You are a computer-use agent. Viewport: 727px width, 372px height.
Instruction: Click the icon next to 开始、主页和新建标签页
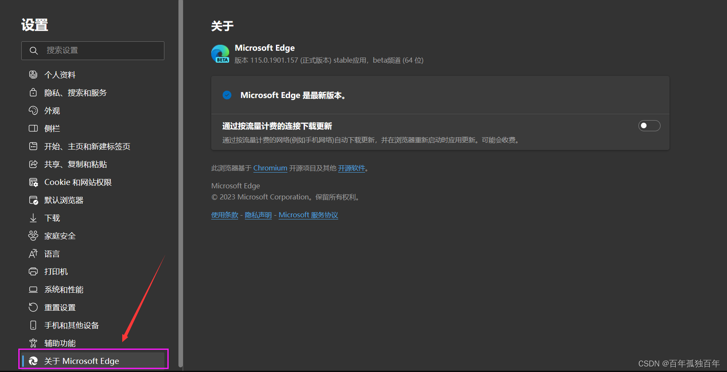(33, 146)
